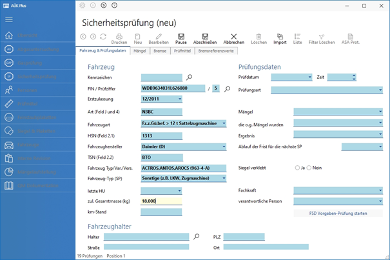Click the Zeit spinner arrows
Screen dimensions: 390x260
pos(353,77)
